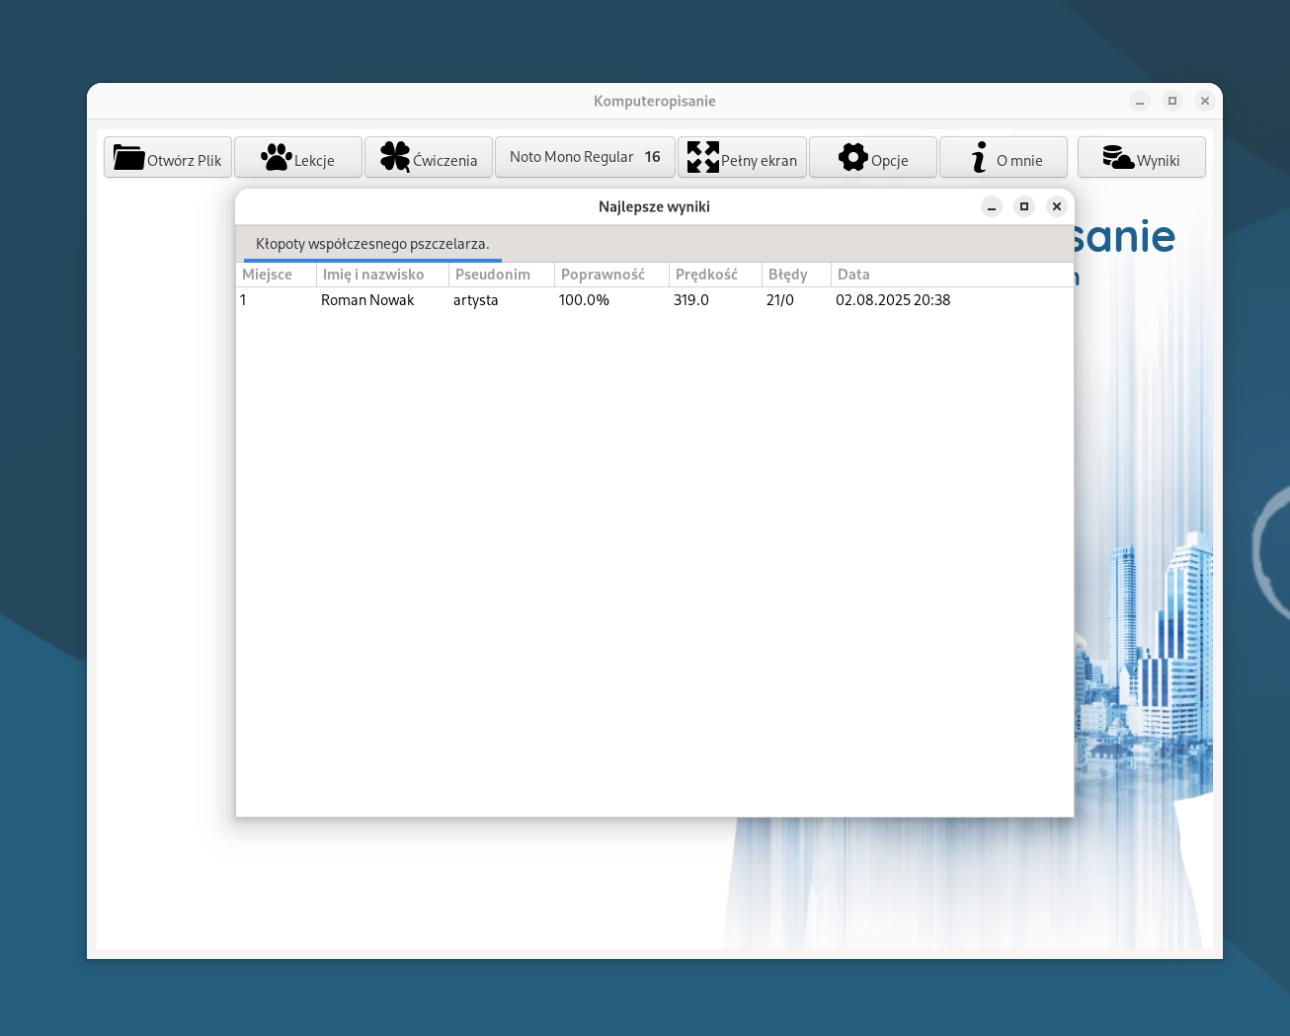
Task: Click the fullscreen arrows icon
Action: coord(703,157)
